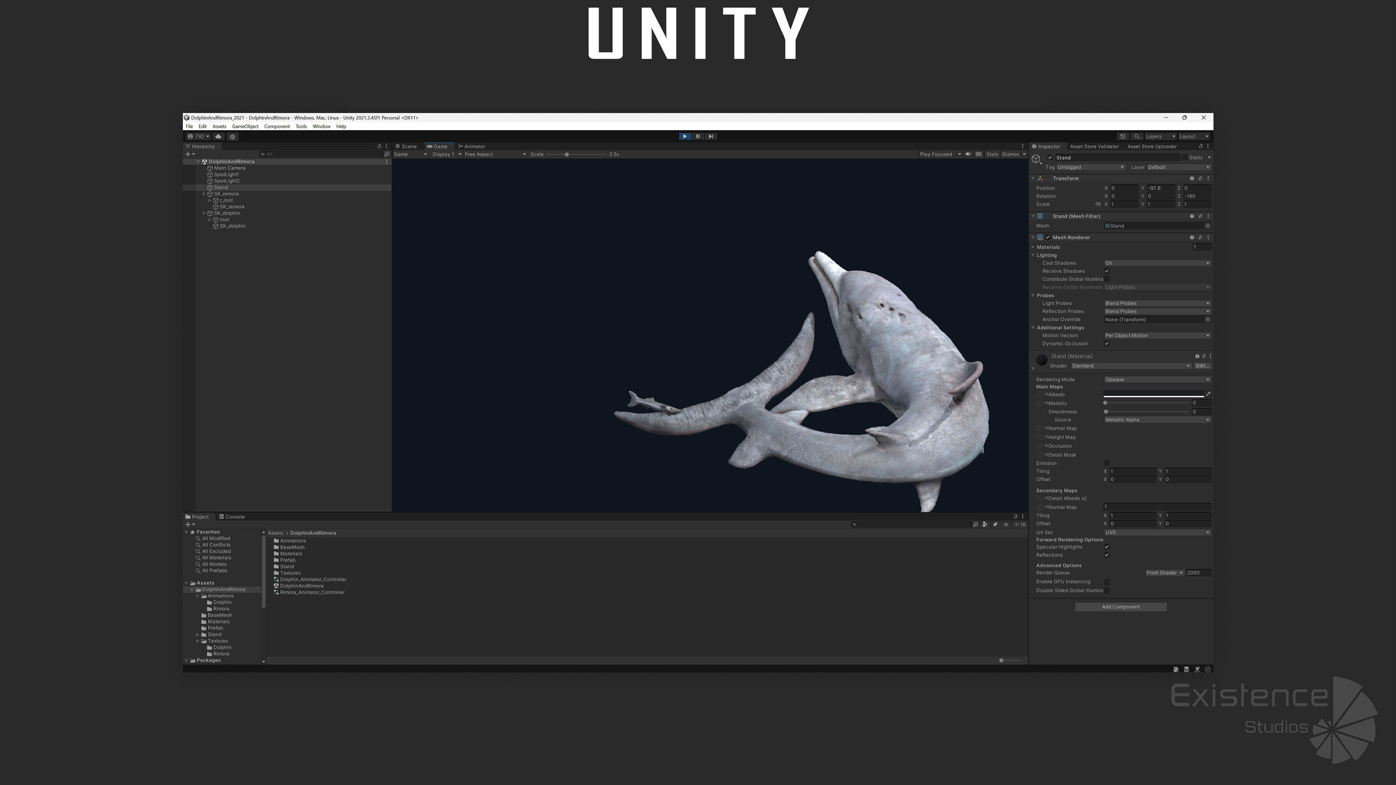Lock the Inspector with the padlock icon
The height and width of the screenshot is (785, 1396).
pos(1200,146)
